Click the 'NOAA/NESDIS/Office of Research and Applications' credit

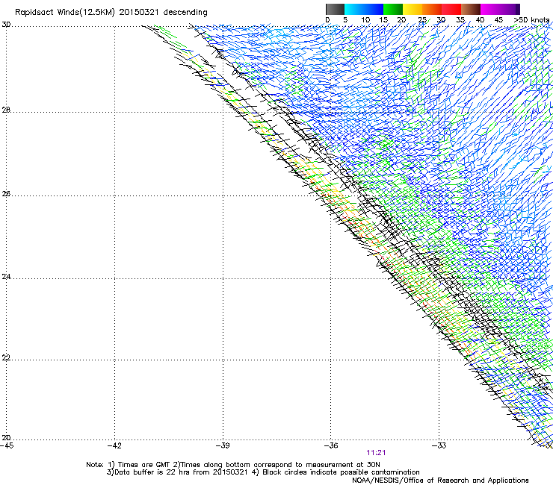(x=440, y=481)
